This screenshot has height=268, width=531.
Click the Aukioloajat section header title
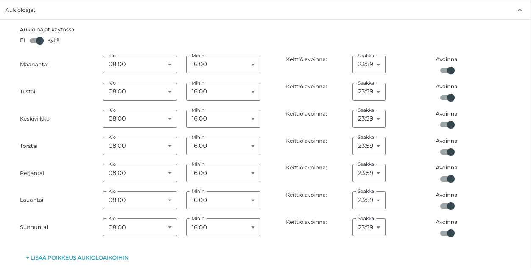point(20,10)
